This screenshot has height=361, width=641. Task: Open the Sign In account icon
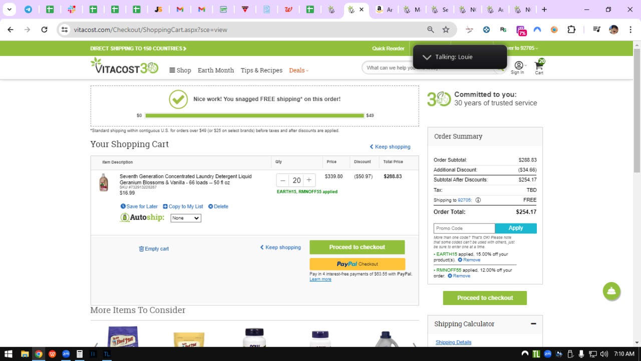(518, 68)
